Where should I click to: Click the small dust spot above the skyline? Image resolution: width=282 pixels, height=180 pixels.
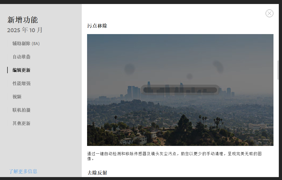pyautogui.click(x=189, y=76)
